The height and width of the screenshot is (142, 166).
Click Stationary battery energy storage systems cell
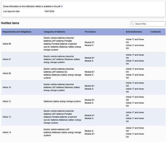(62, 101)
